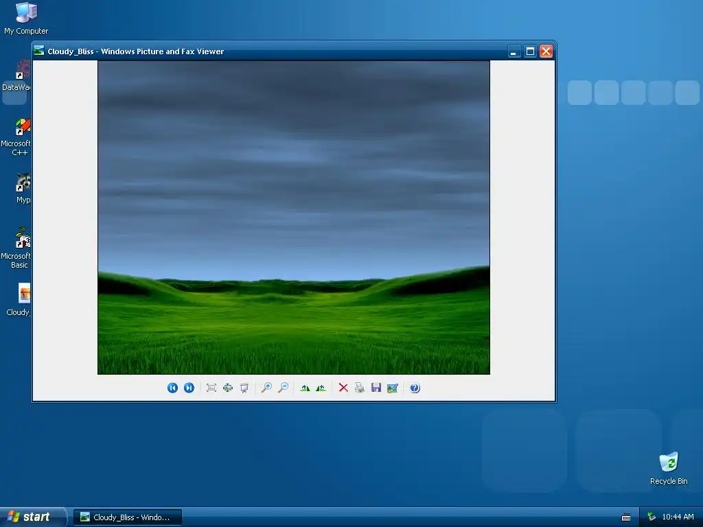Zoom out of the picture
Viewport: 703px width, 527px height.
point(283,388)
